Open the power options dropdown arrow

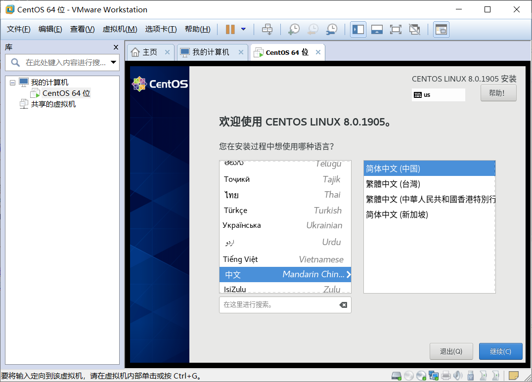(243, 29)
